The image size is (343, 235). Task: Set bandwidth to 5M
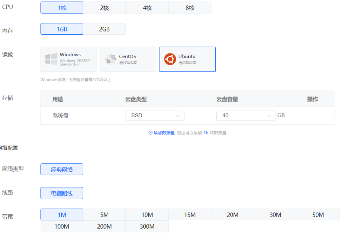pyautogui.click(x=104, y=215)
